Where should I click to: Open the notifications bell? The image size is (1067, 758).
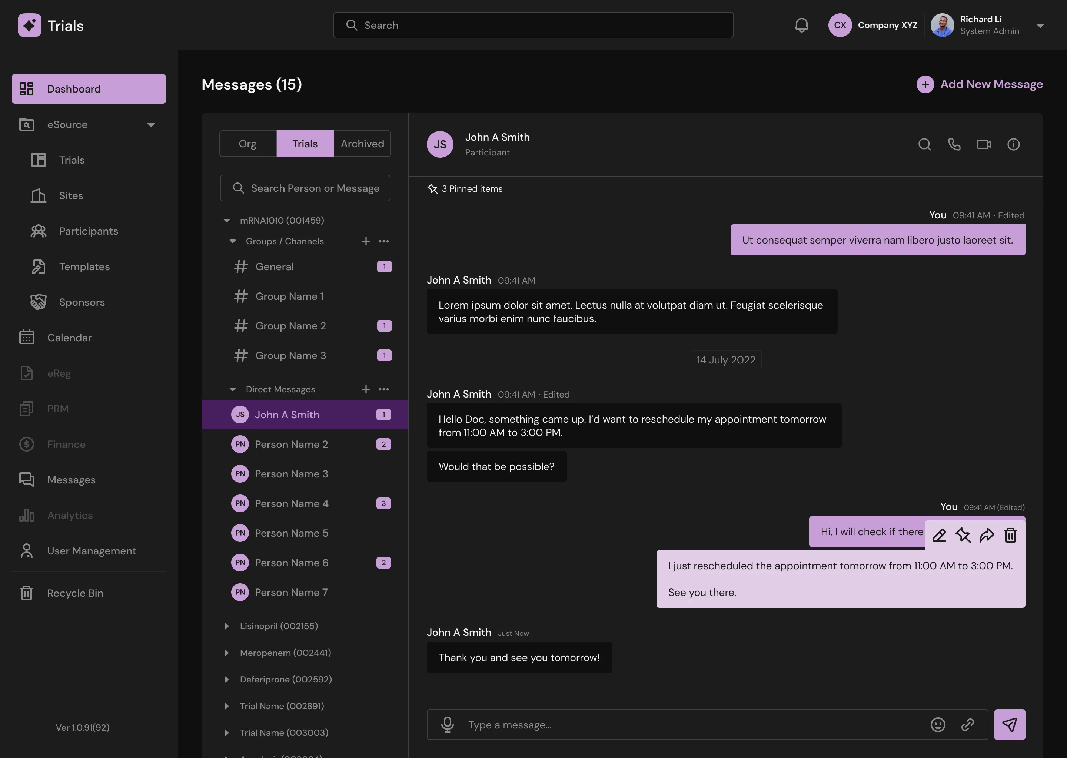[x=801, y=25]
